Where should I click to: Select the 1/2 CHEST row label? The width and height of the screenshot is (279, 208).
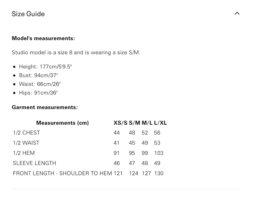click(x=26, y=133)
